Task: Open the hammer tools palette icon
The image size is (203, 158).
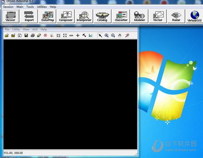Action: point(84,35)
